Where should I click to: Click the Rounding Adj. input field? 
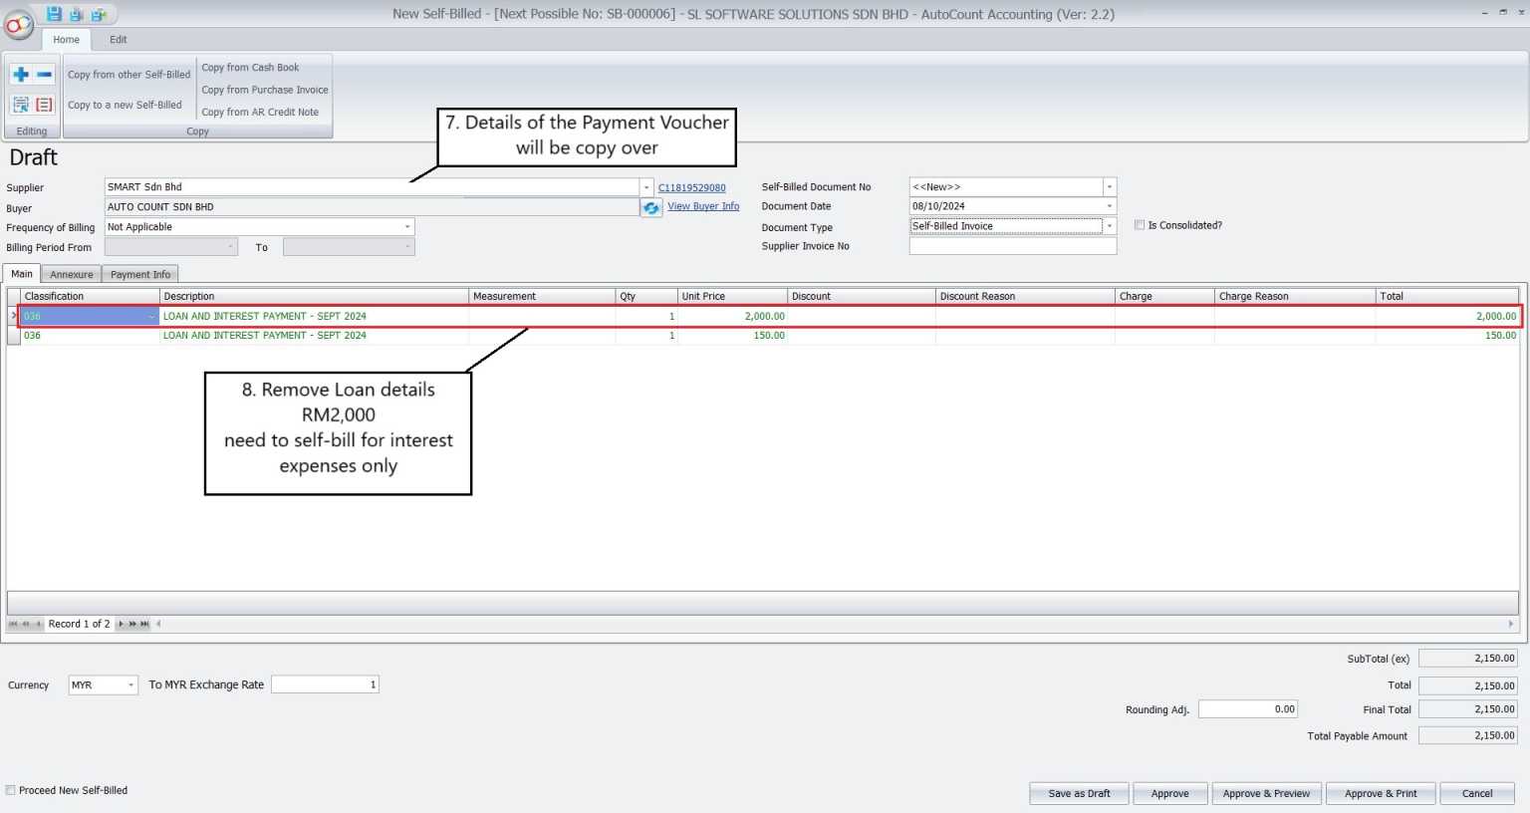1248,709
